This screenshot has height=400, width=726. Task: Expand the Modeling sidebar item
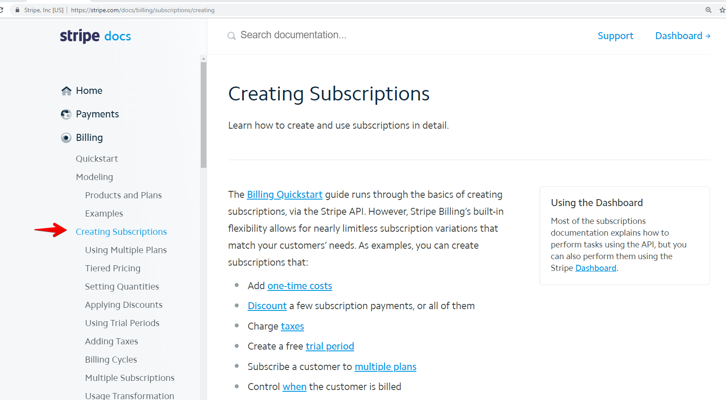pos(95,177)
